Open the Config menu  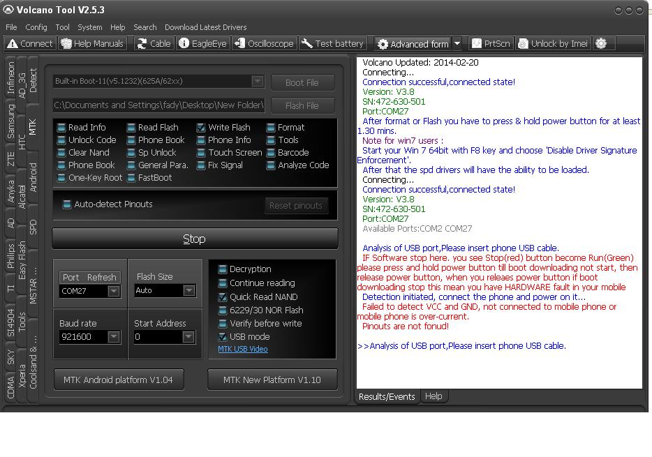pyautogui.click(x=36, y=27)
